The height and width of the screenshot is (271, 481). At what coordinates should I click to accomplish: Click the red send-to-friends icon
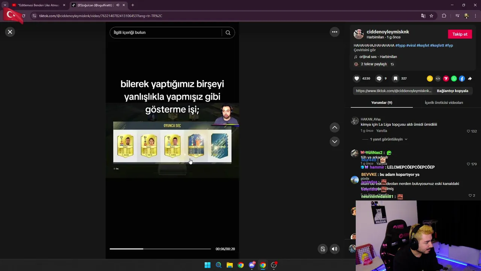pyautogui.click(x=446, y=79)
